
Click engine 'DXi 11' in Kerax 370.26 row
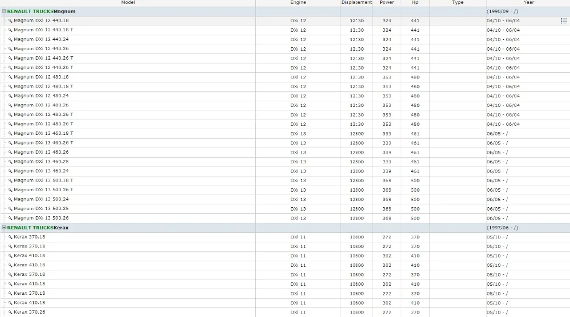(298, 312)
